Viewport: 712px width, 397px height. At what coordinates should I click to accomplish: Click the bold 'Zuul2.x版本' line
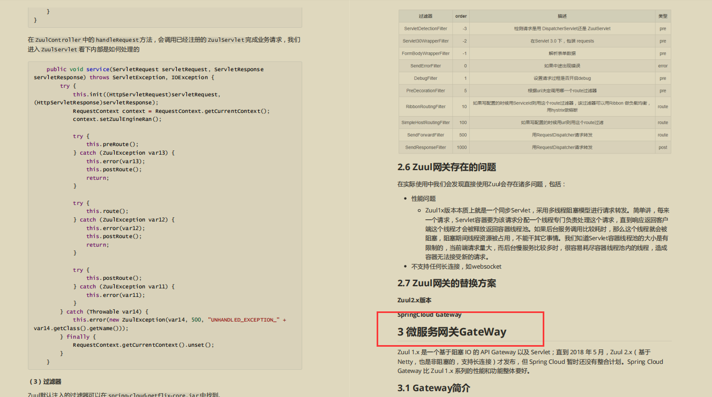coord(414,300)
